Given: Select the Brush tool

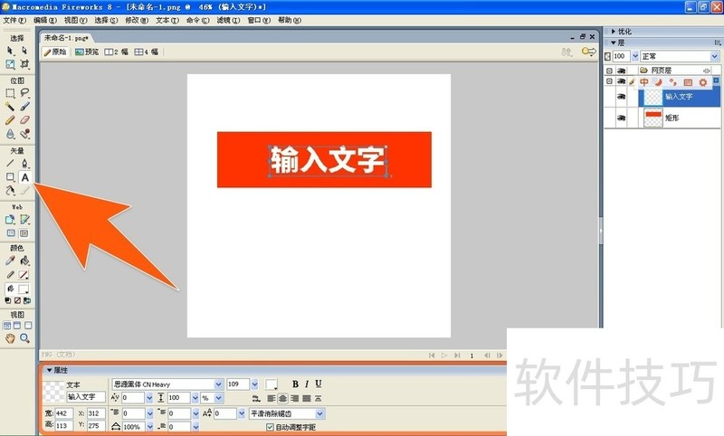Looking at the screenshot, I should point(24,107).
